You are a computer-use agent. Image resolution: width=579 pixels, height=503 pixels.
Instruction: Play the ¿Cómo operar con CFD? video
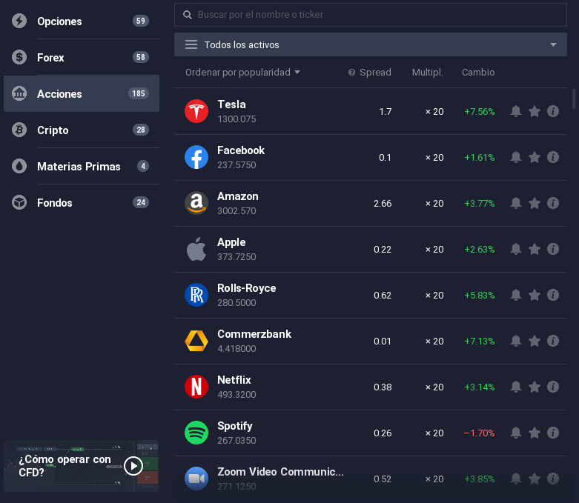pyautogui.click(x=133, y=466)
